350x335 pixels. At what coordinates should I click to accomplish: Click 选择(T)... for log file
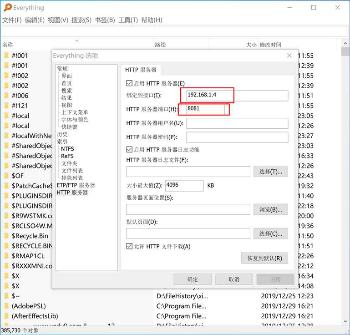[271, 172]
